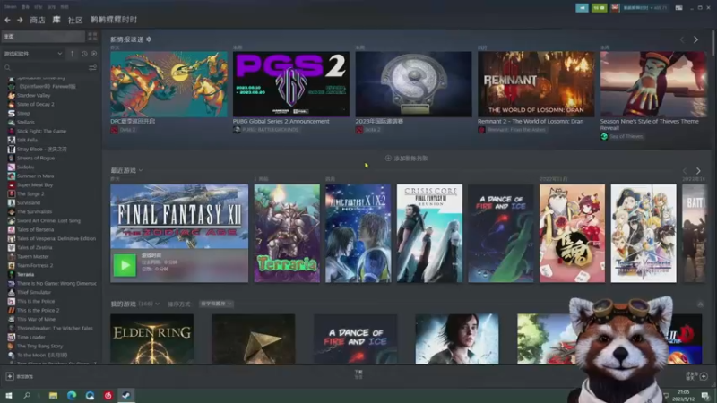Show the next news items with the right arrow
The width and height of the screenshot is (717, 403).
[696, 39]
